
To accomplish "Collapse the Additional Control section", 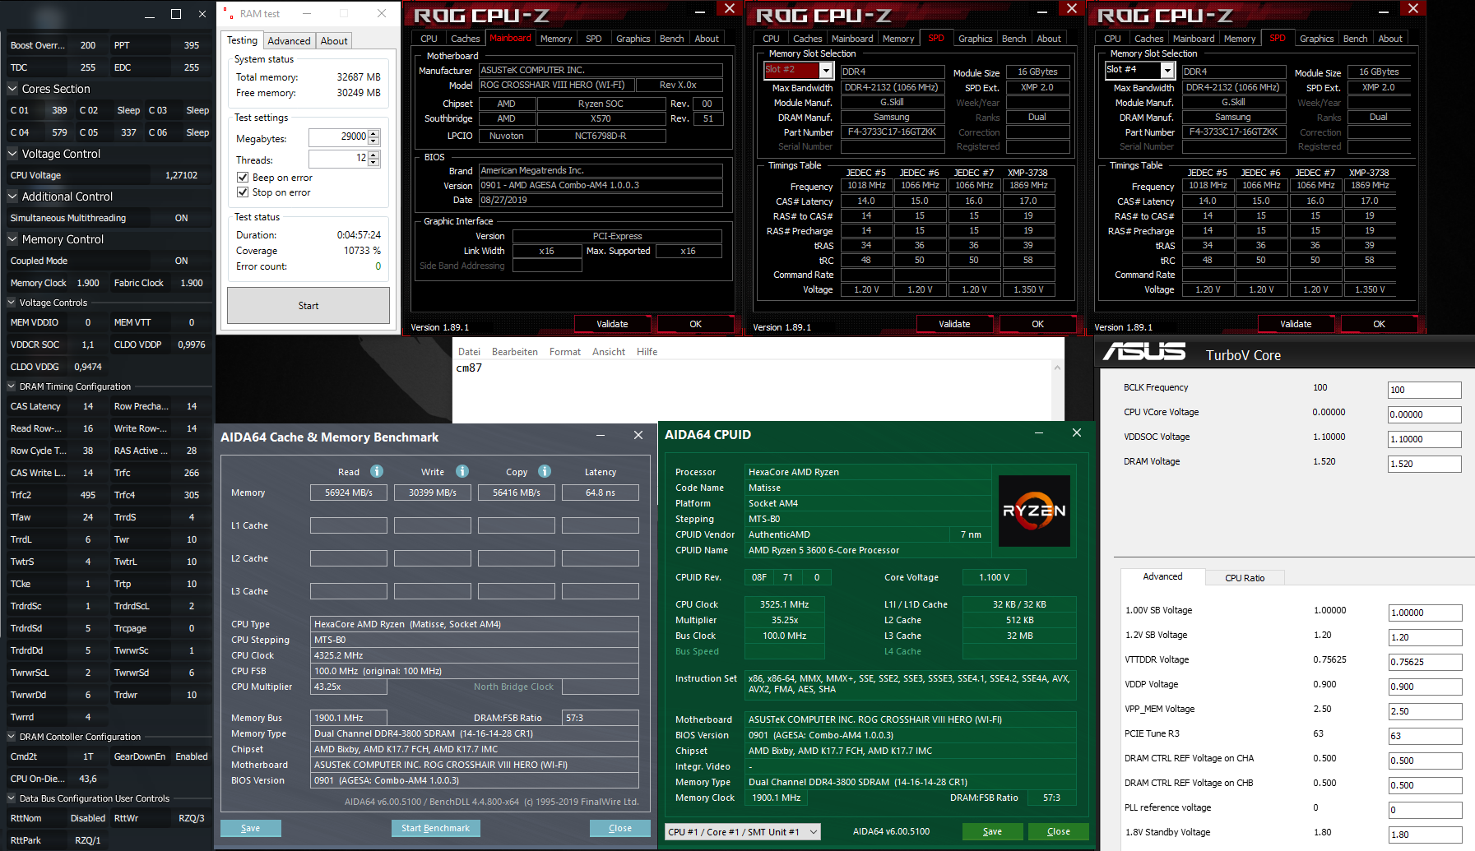I will tap(12, 197).
